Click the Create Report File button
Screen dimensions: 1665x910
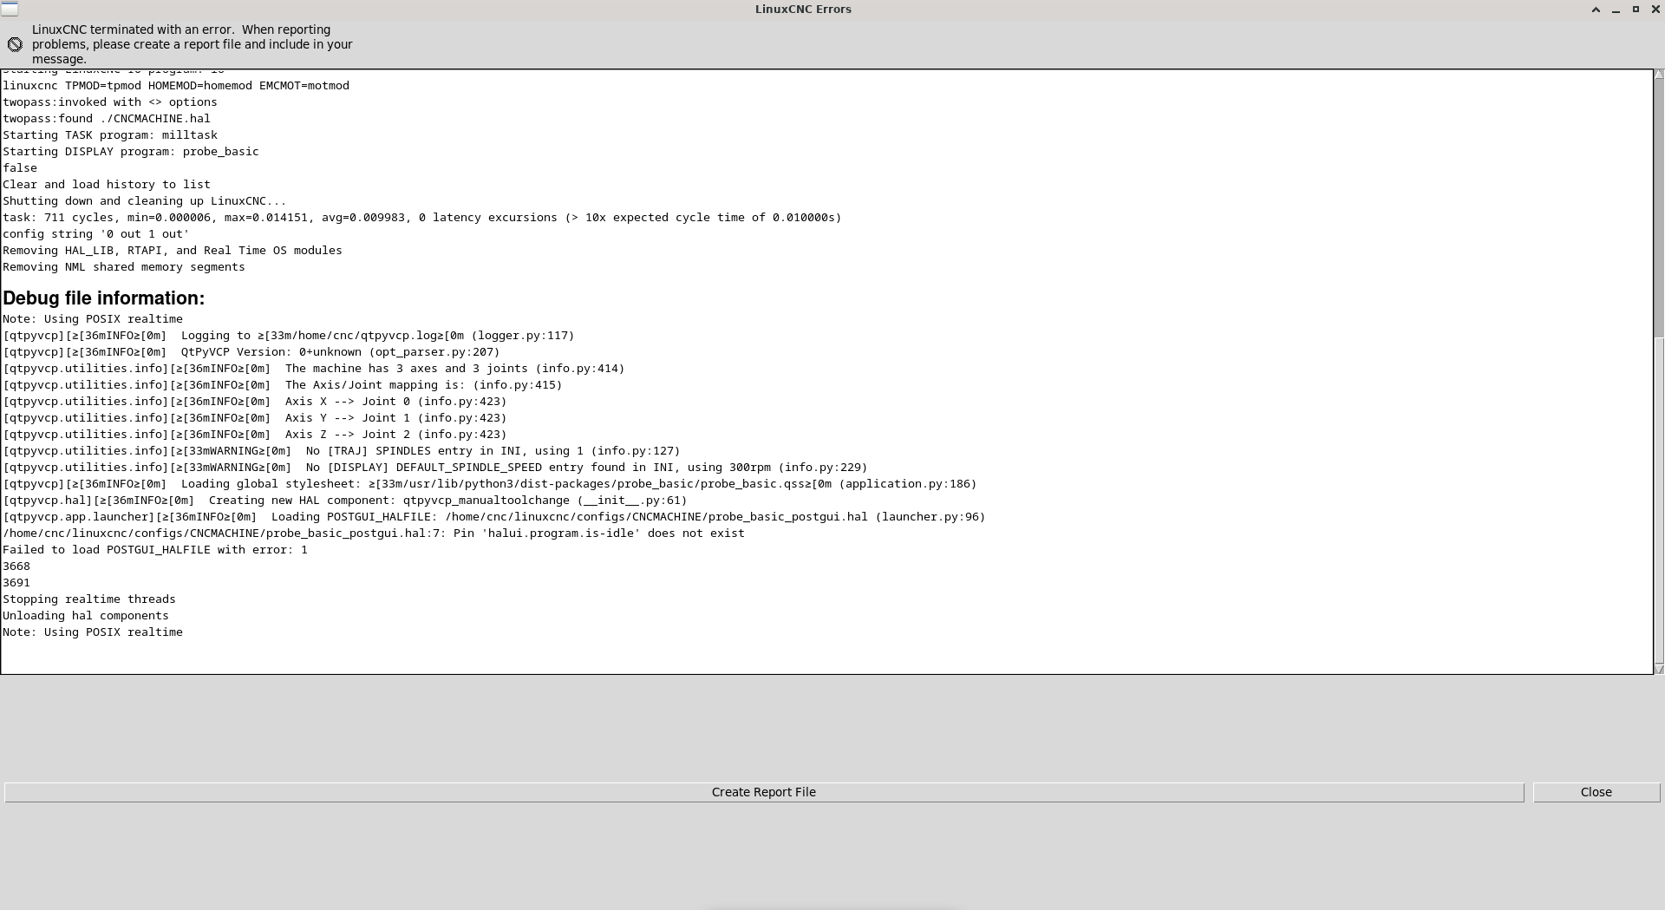764,792
